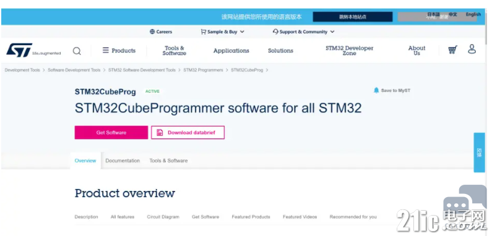Open the STM32 Developer Zone menu
This screenshot has width=492, height=236.
(349, 51)
